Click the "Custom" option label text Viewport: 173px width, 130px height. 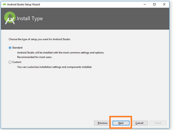(17, 62)
